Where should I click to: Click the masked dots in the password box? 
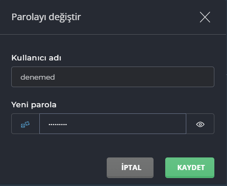(58, 125)
